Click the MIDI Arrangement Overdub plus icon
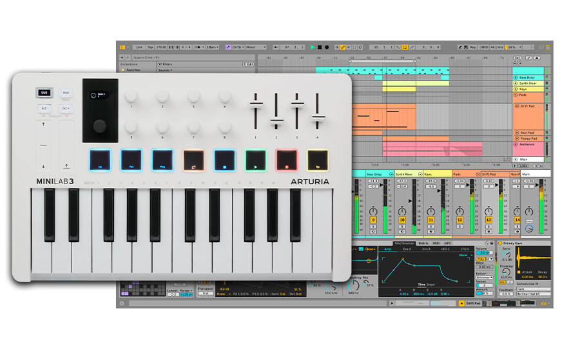This screenshot has width=580, height=349. click(337, 47)
